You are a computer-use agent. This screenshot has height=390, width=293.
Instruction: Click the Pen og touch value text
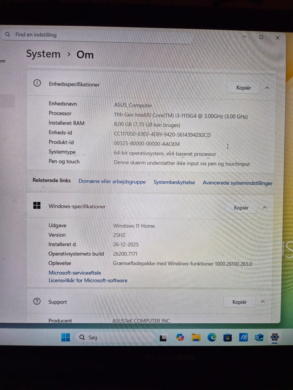[x=182, y=163]
